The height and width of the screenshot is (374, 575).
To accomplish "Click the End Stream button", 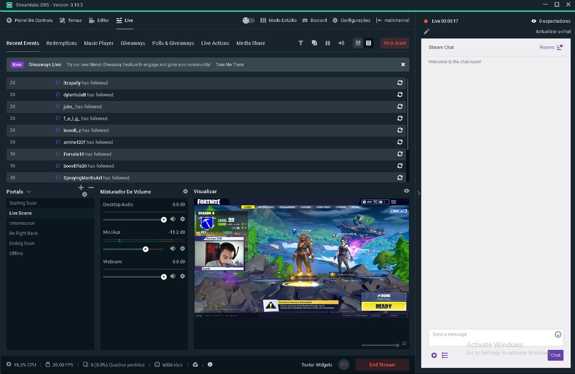I will tap(382, 364).
